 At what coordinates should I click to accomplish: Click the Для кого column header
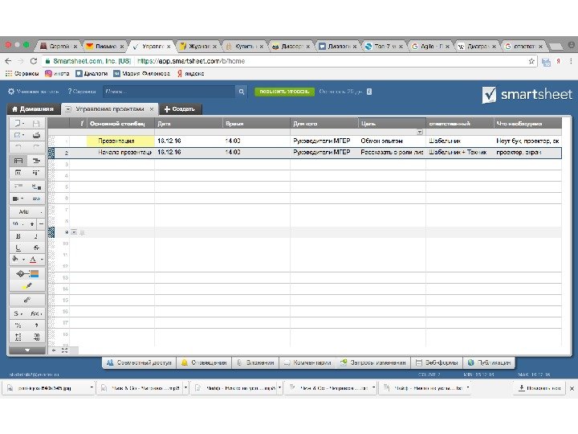(324, 124)
